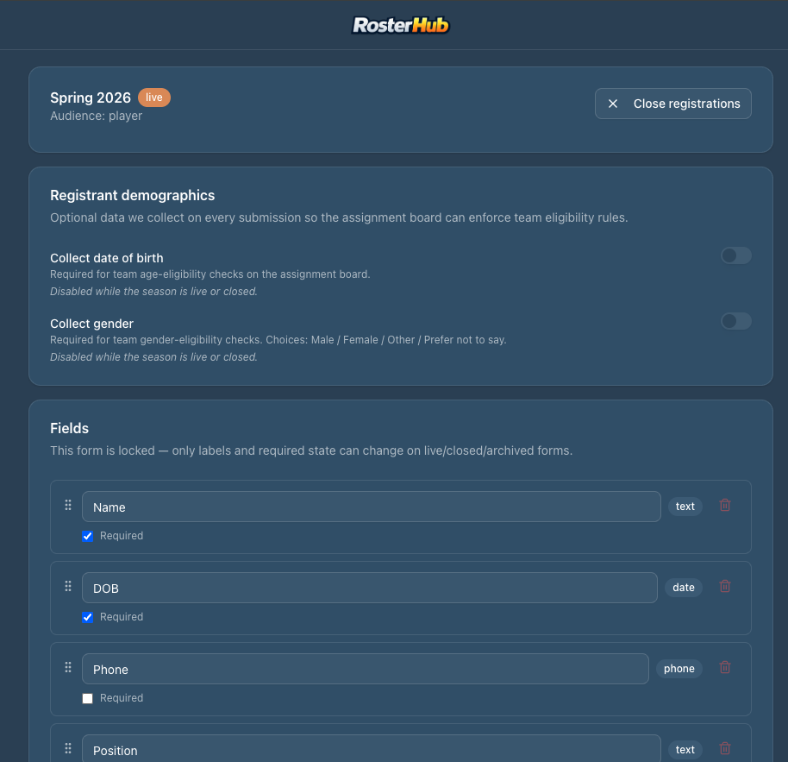This screenshot has width=788, height=762.
Task: Click Required label under DOB field
Action: point(122,617)
